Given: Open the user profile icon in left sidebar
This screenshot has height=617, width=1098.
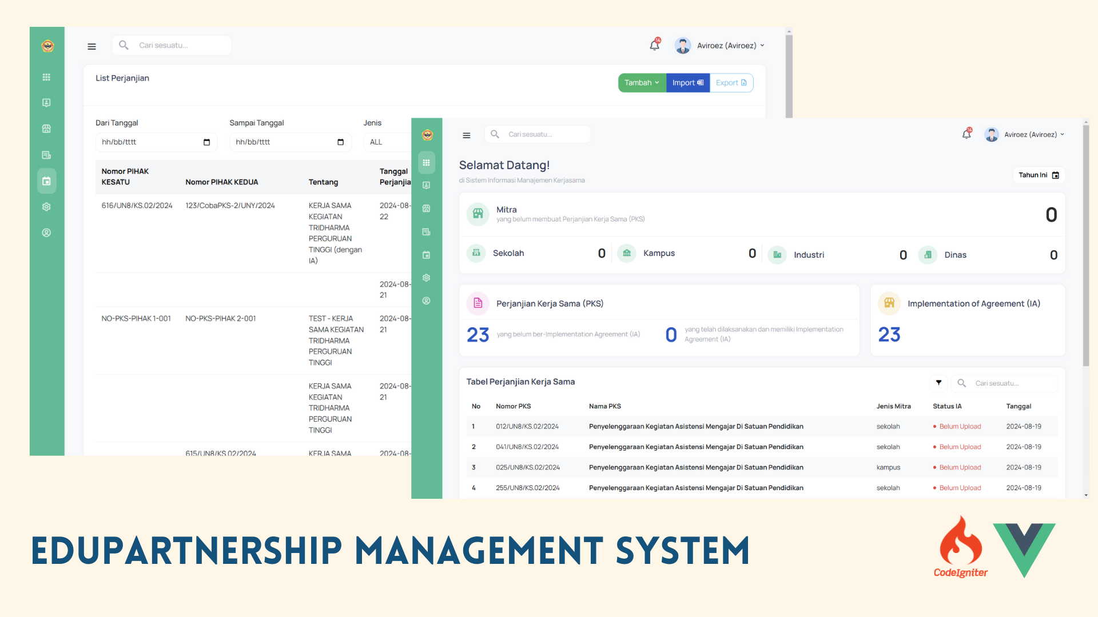Looking at the screenshot, I should click(46, 233).
